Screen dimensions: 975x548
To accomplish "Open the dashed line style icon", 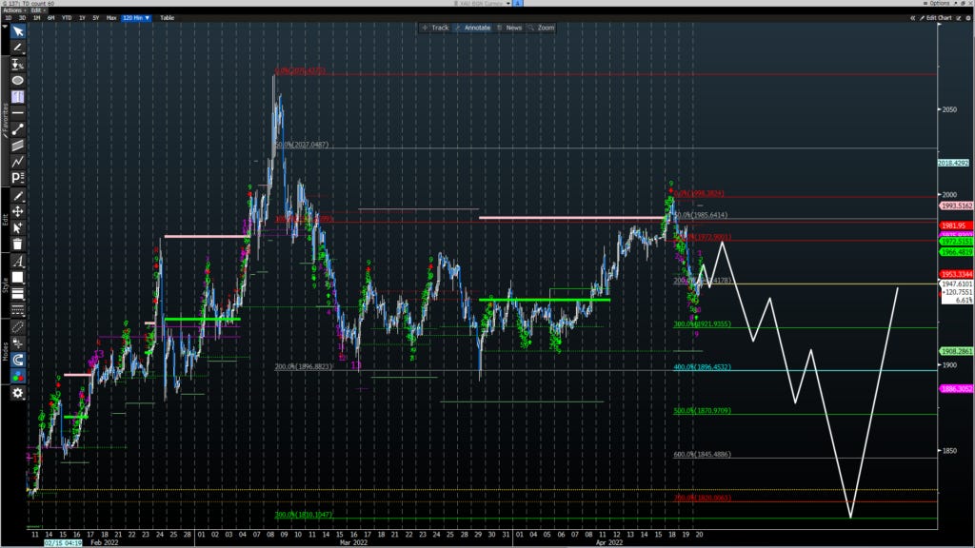I will (18, 309).
